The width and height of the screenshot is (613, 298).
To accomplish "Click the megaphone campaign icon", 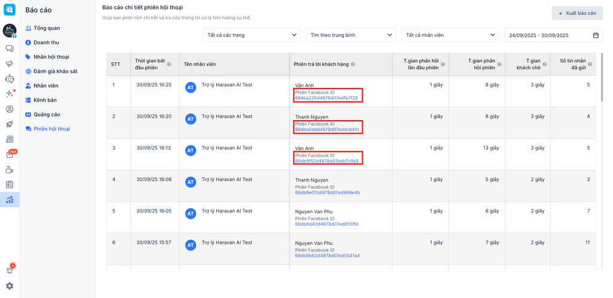I will [10, 63].
